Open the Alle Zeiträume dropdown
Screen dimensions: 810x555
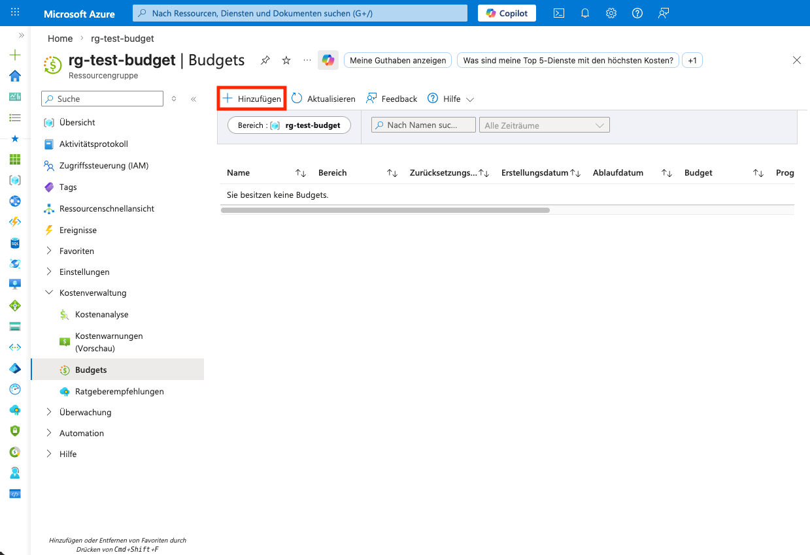[544, 125]
